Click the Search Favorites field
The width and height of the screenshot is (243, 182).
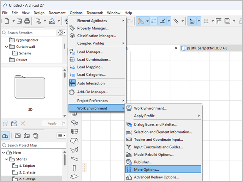point(29,33)
